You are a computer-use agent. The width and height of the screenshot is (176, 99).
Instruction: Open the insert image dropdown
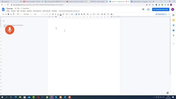tap(73, 14)
